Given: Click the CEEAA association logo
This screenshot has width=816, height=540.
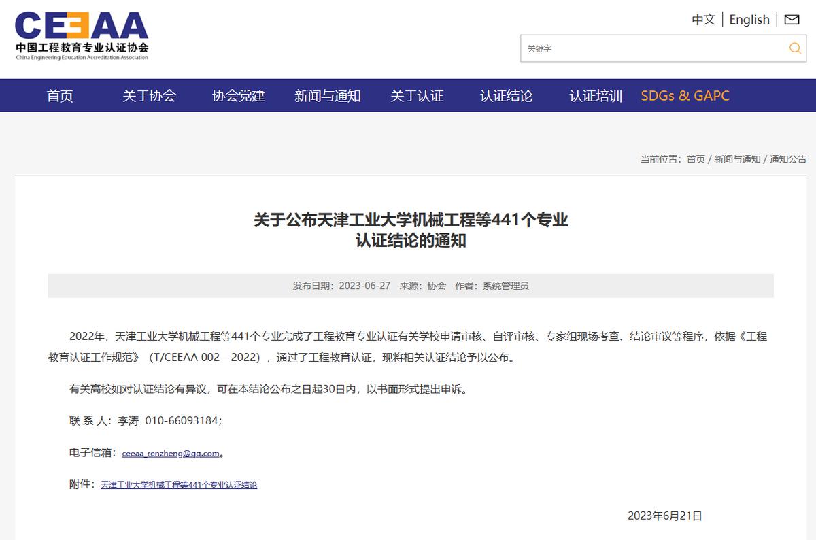Looking at the screenshot, I should point(82,34).
